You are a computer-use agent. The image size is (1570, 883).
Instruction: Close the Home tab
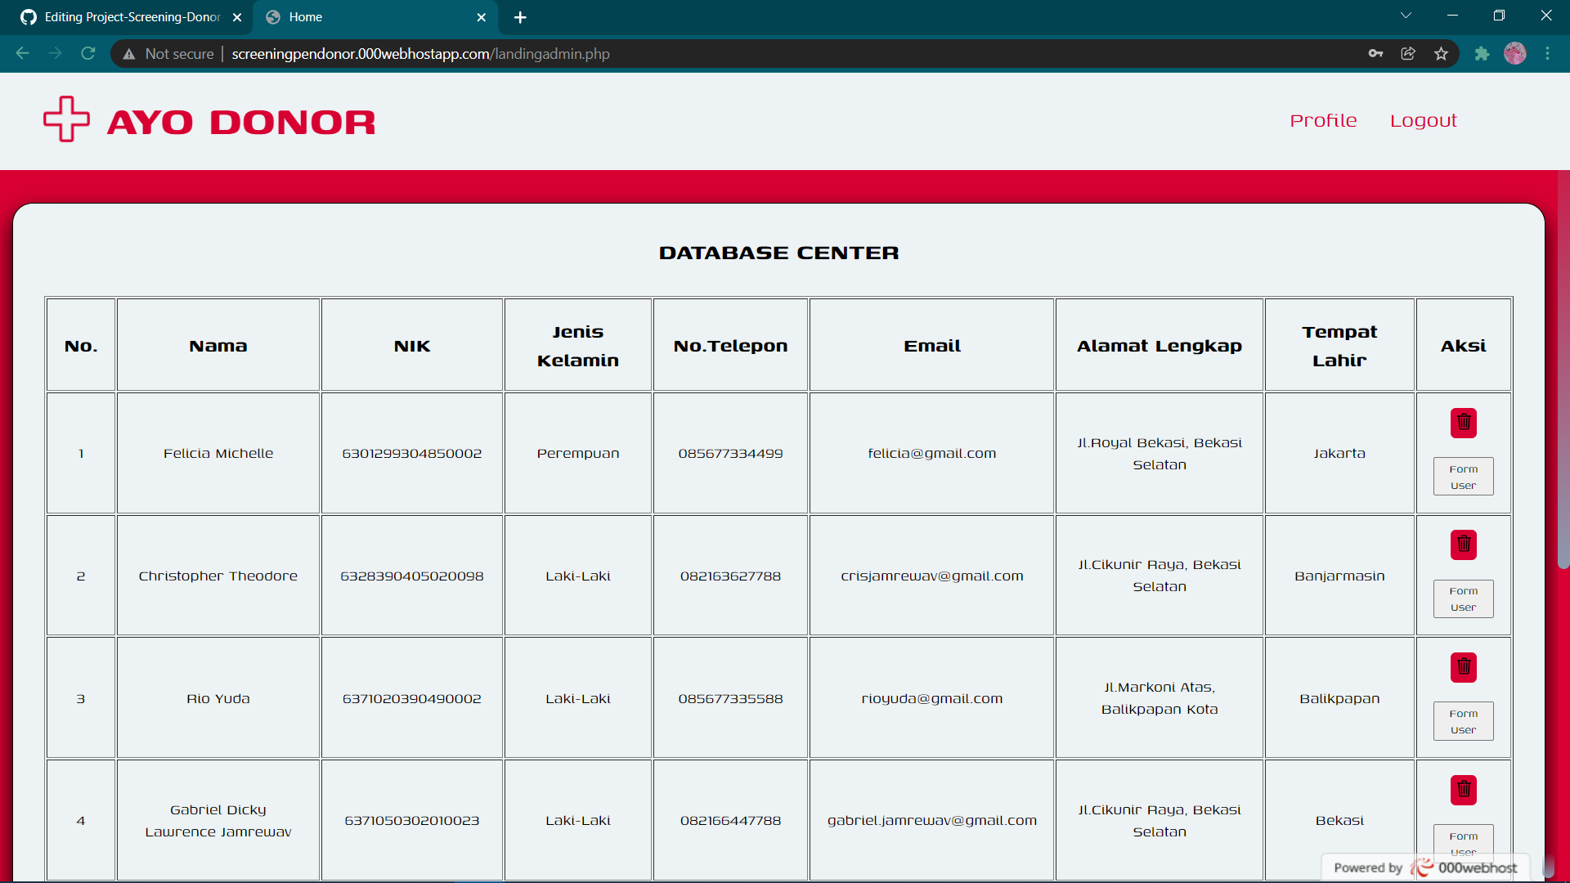click(x=482, y=17)
